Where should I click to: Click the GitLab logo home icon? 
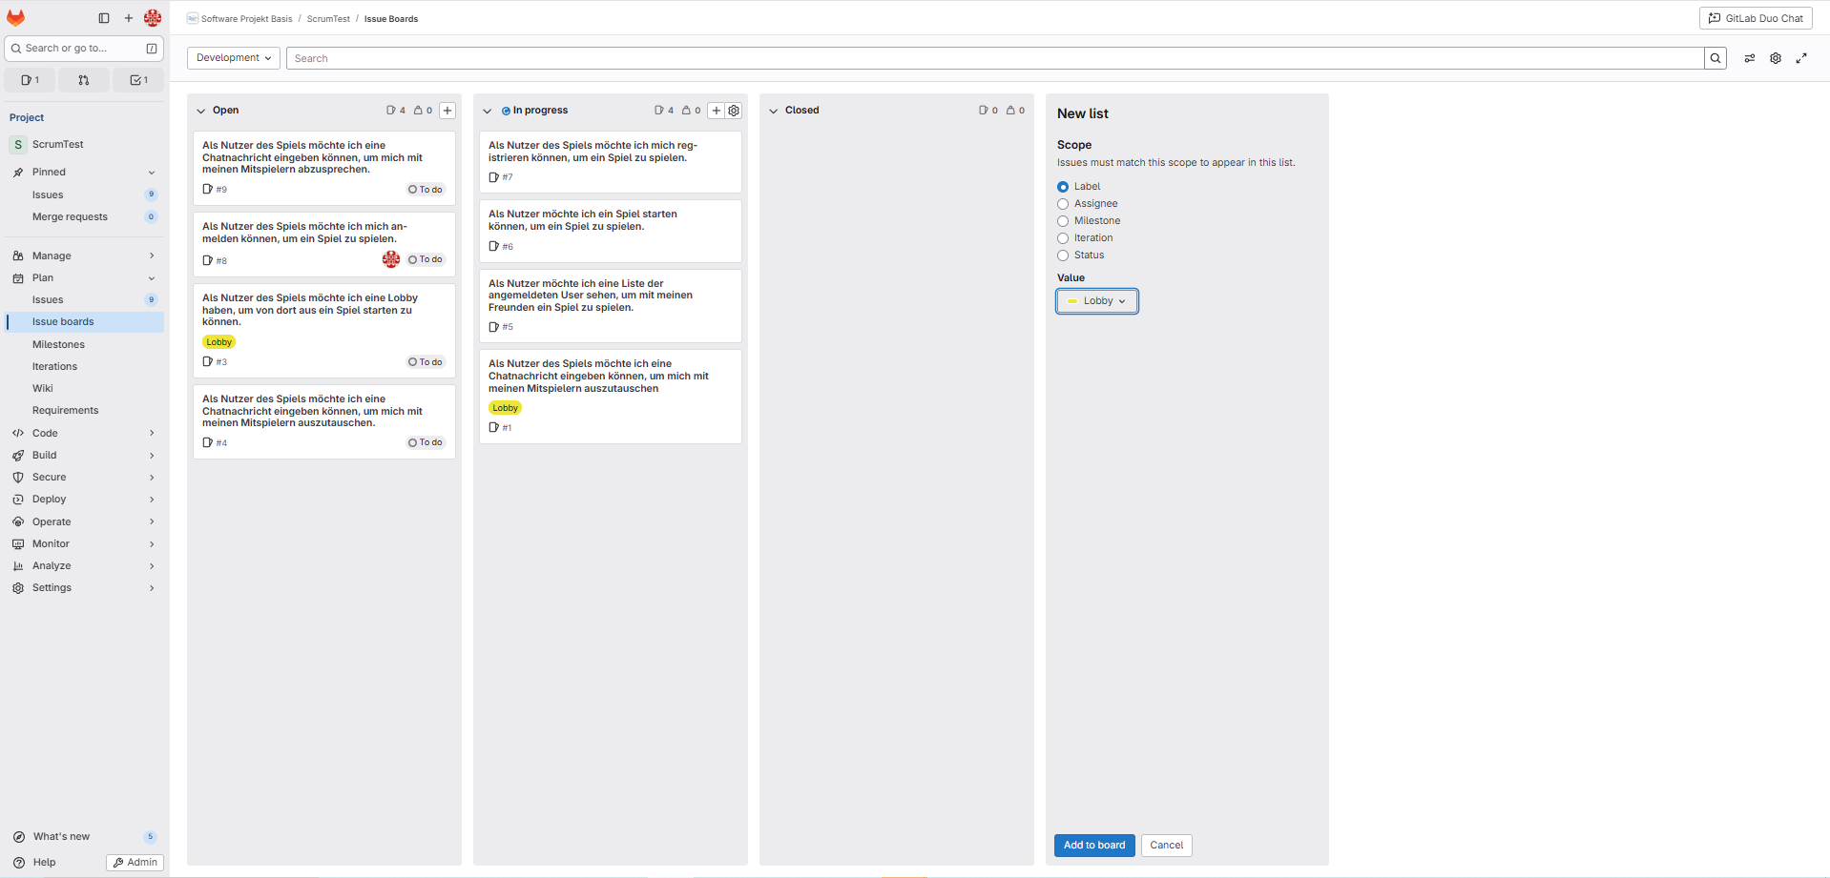(x=16, y=18)
